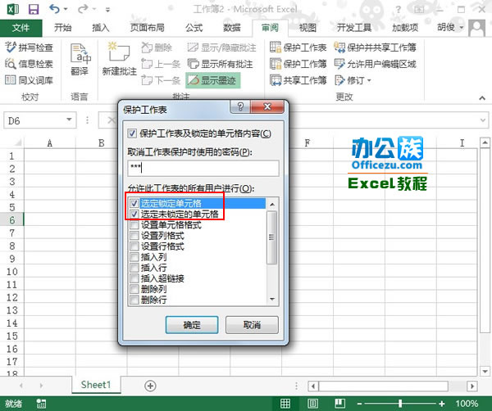
Task: Uncheck 选定未锁定的单元格 checkbox
Action: click(x=134, y=214)
